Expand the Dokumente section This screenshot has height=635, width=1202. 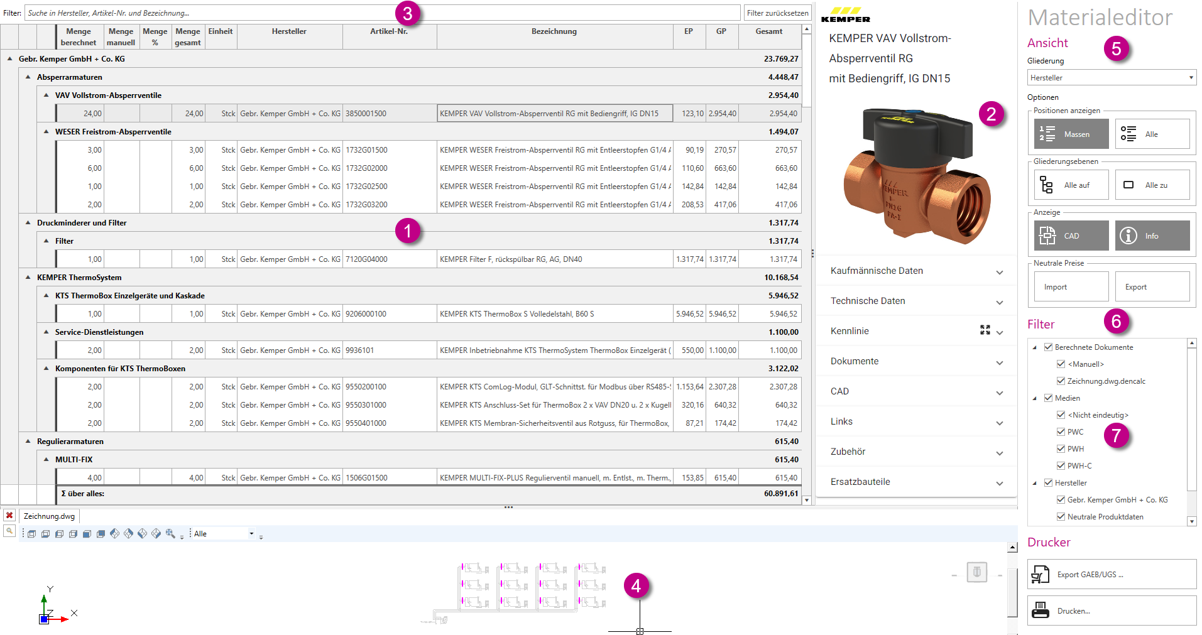(x=916, y=361)
